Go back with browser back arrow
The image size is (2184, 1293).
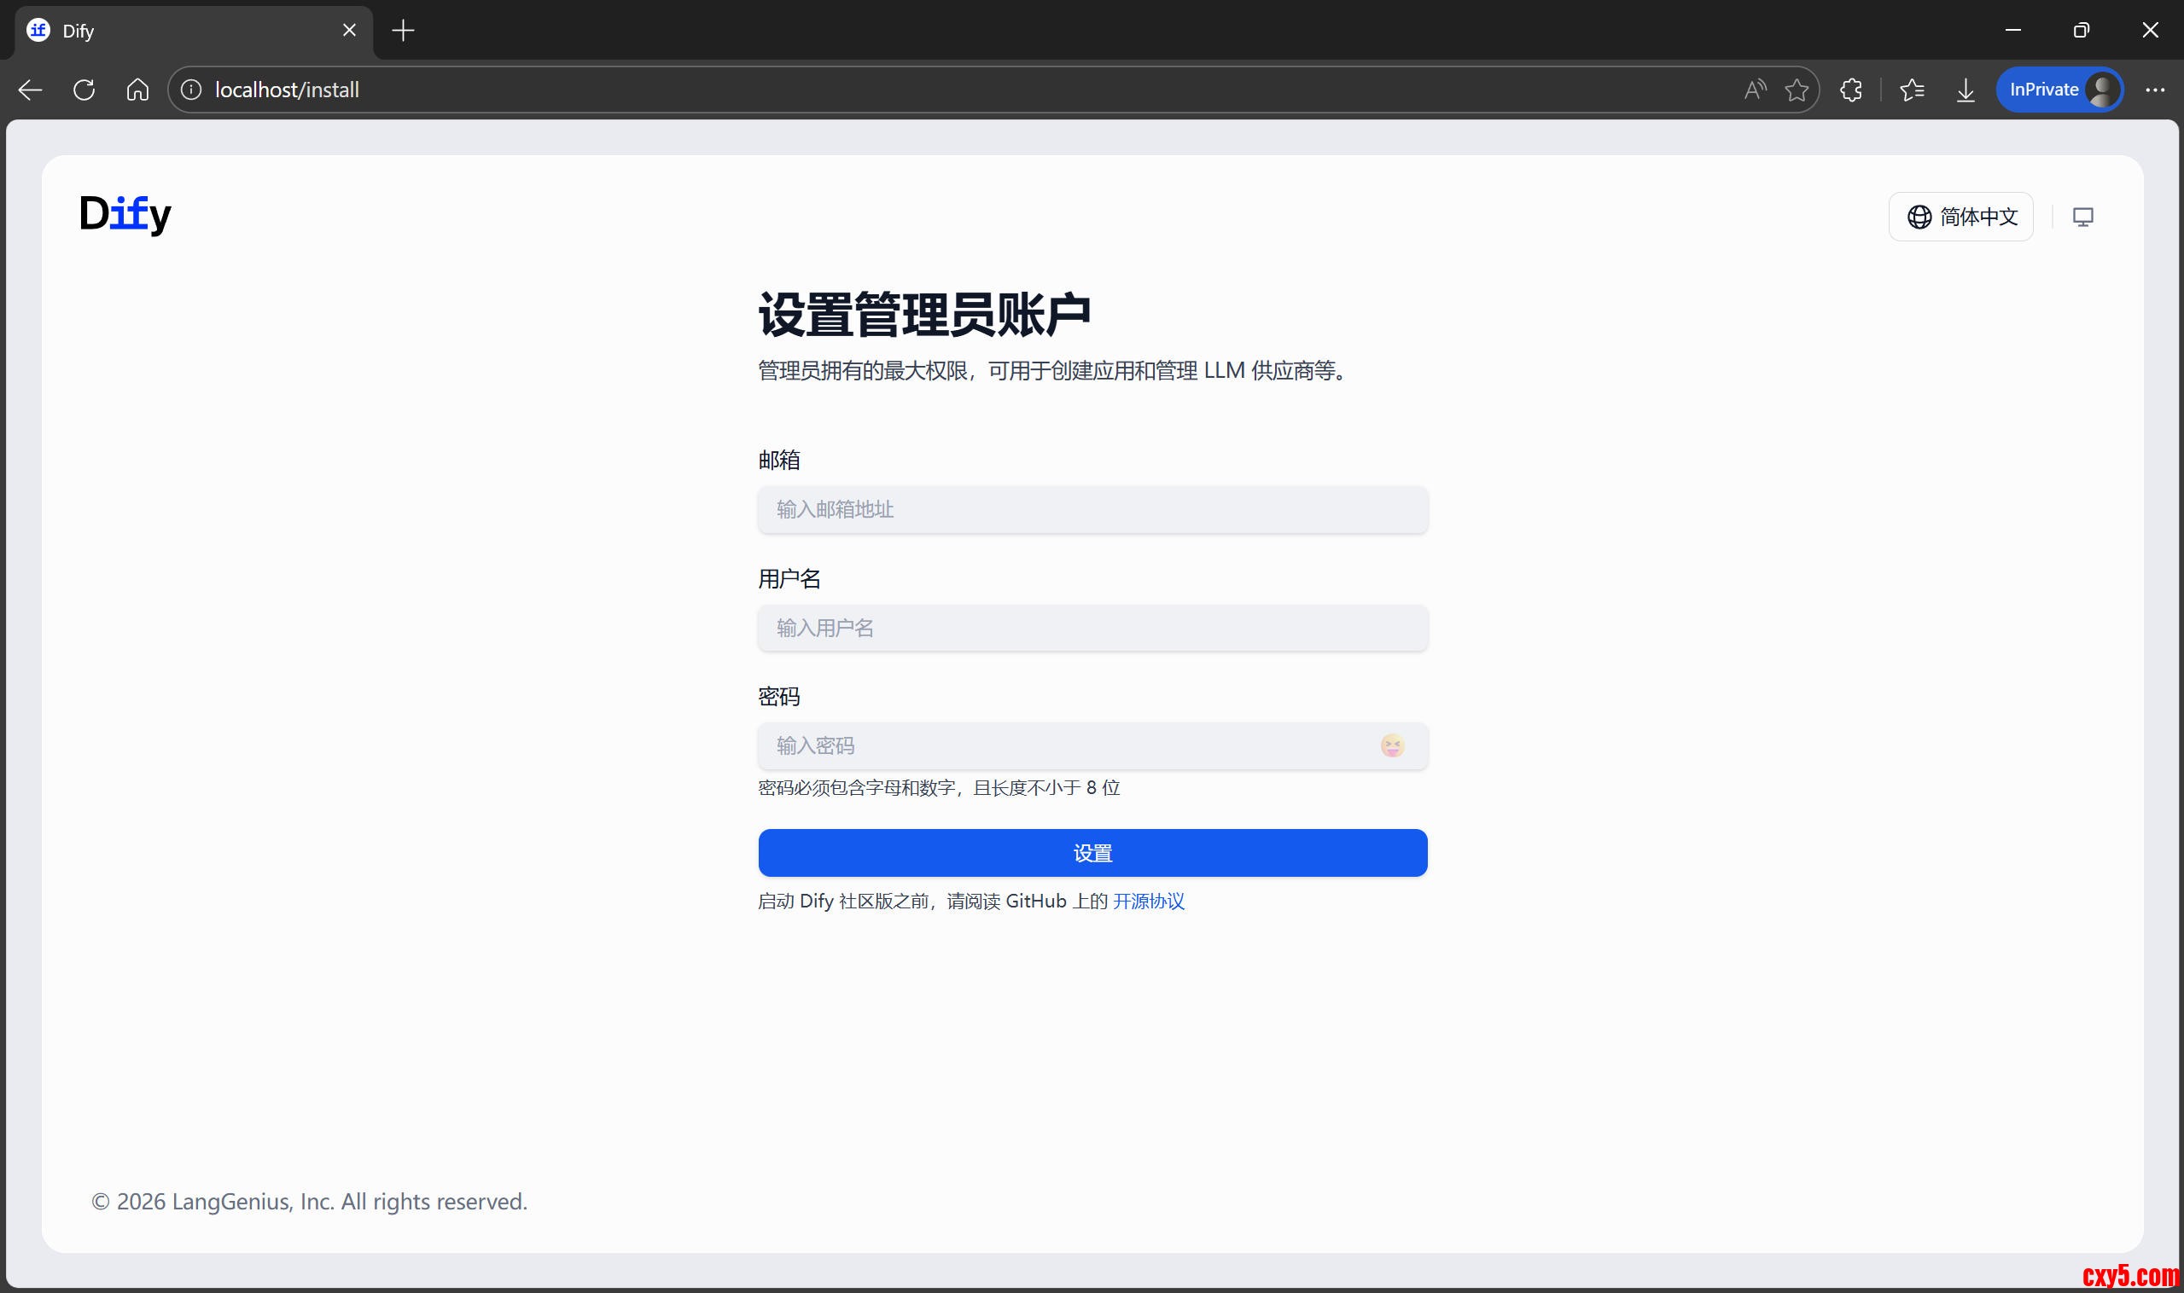point(31,90)
